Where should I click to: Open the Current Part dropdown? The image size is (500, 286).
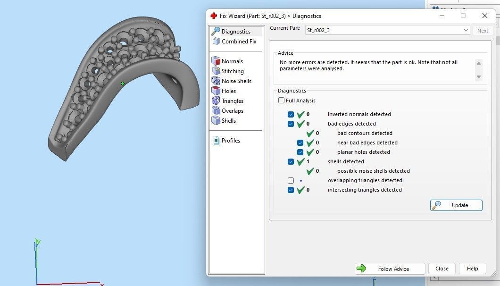466,30
